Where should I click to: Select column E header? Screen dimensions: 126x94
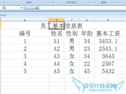(108, 20)
